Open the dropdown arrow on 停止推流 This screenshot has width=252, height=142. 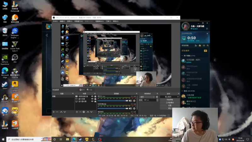pyautogui.click(x=178, y=97)
